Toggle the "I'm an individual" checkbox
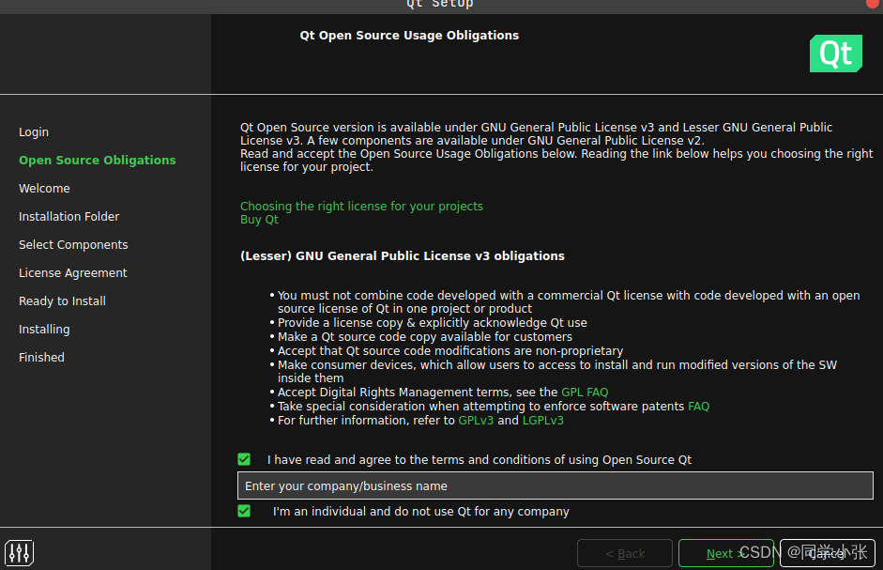The image size is (883, 570). (x=244, y=511)
